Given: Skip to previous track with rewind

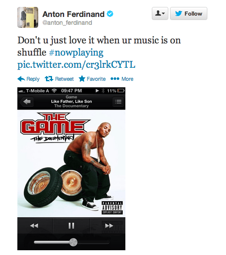Looking at the screenshot, I should [x=34, y=226].
